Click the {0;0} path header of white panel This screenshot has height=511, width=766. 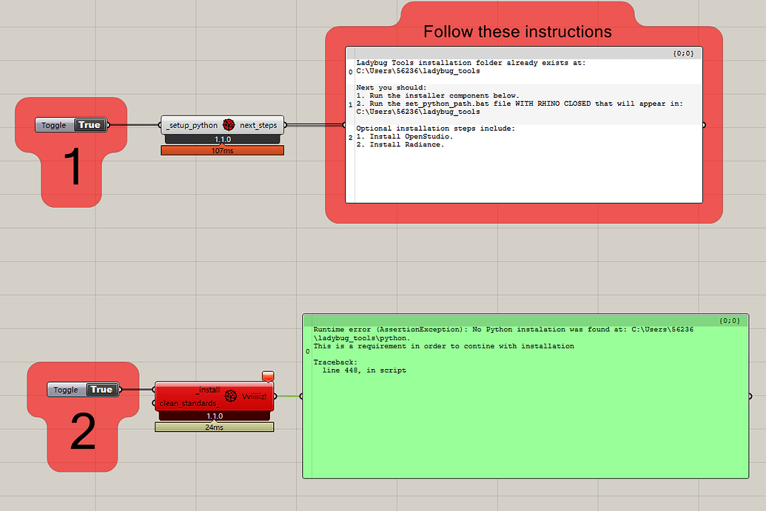[683, 53]
